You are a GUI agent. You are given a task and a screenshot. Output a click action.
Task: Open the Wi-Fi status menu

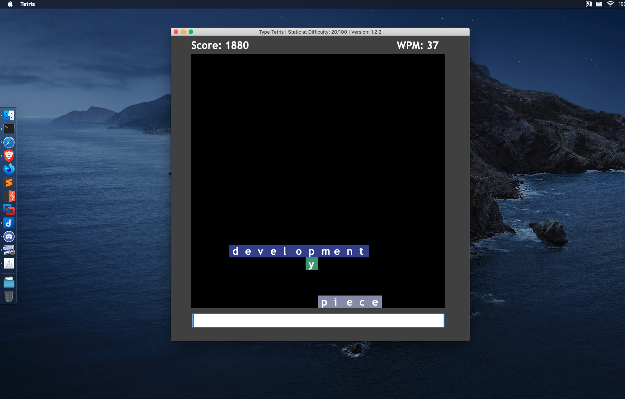coord(610,4)
